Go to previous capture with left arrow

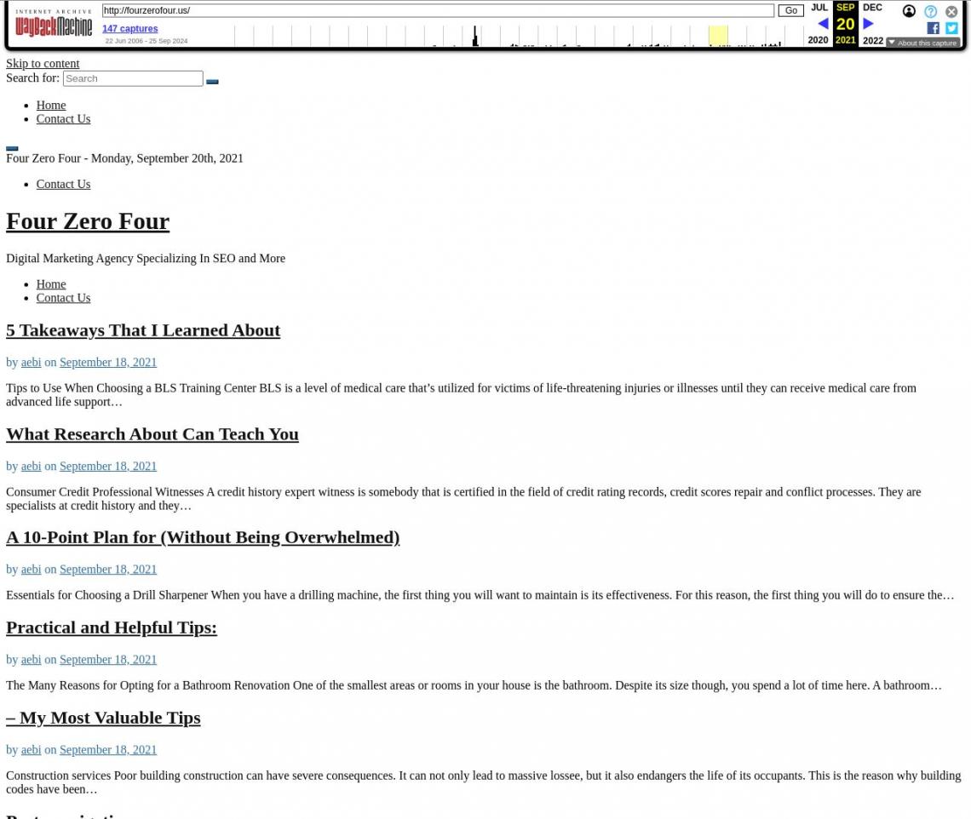(823, 24)
